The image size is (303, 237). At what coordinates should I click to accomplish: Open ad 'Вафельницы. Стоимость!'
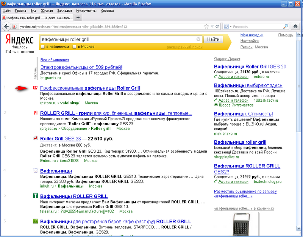pos(244,114)
